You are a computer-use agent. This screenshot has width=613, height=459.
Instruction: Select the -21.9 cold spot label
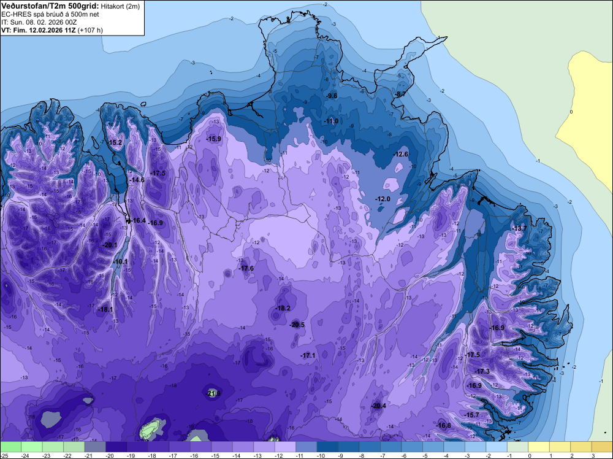click(x=213, y=393)
